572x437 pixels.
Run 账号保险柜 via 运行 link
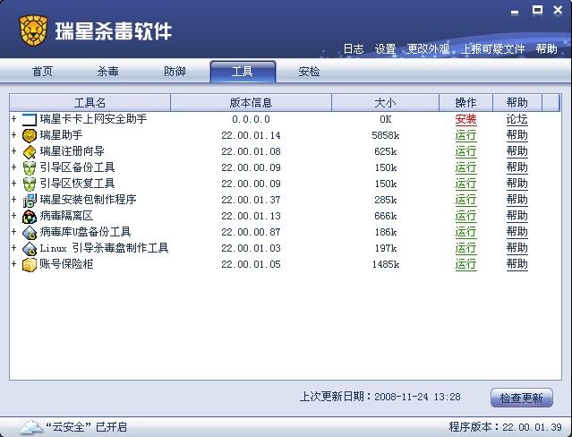point(465,264)
